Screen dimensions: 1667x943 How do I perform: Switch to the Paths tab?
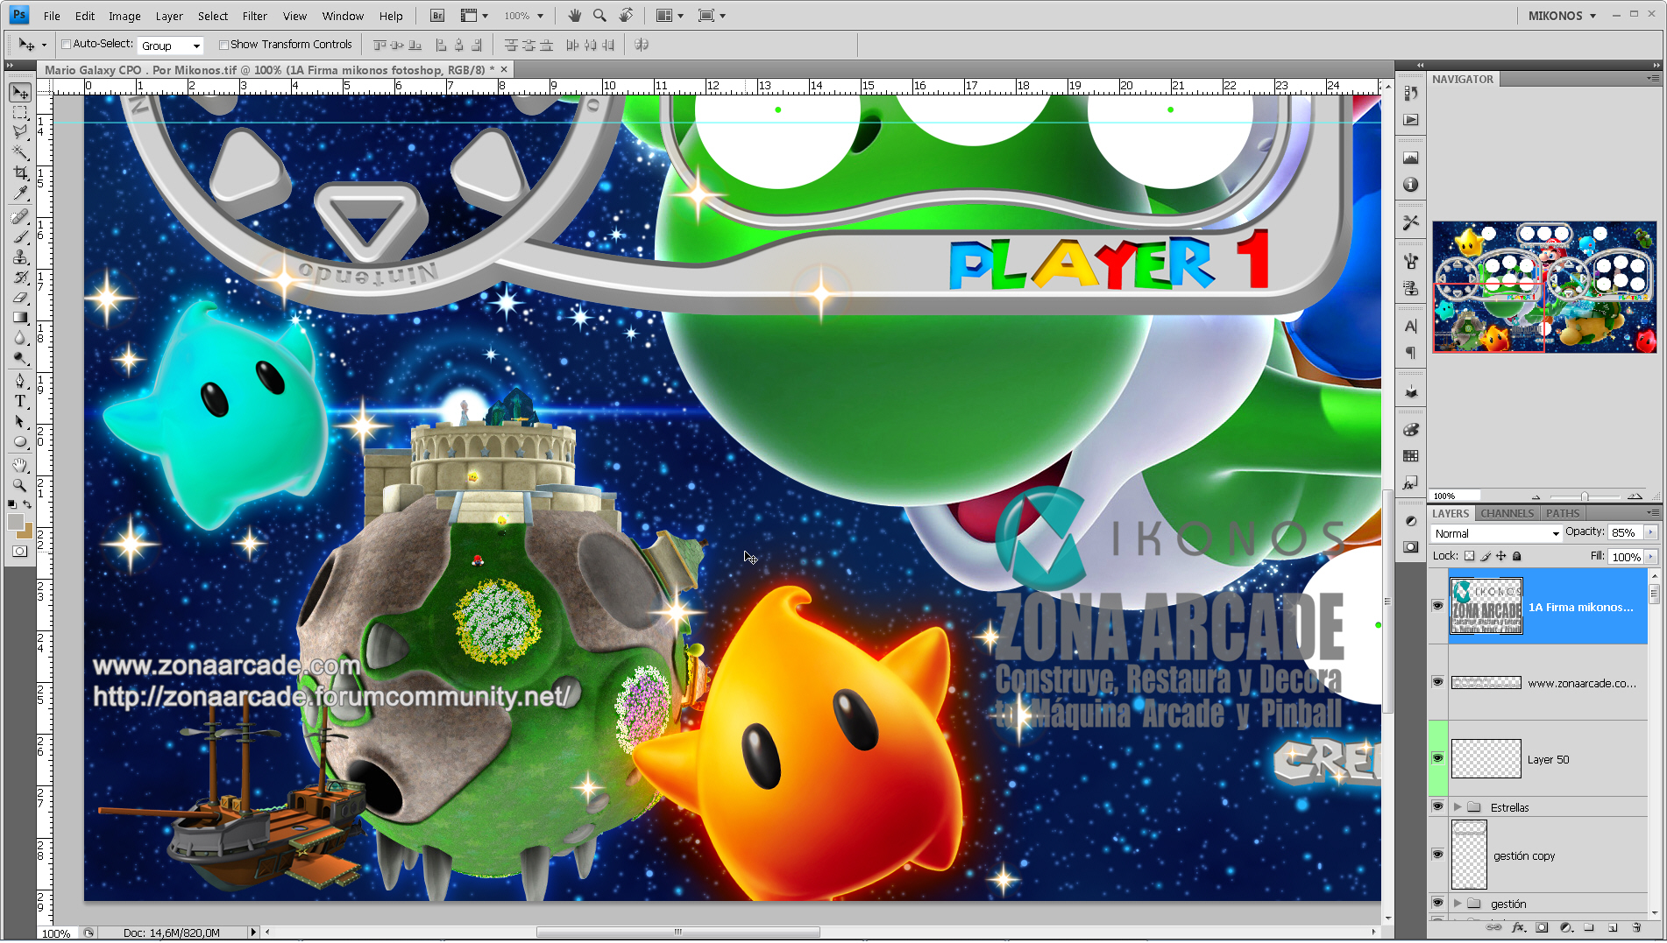[x=1563, y=514]
